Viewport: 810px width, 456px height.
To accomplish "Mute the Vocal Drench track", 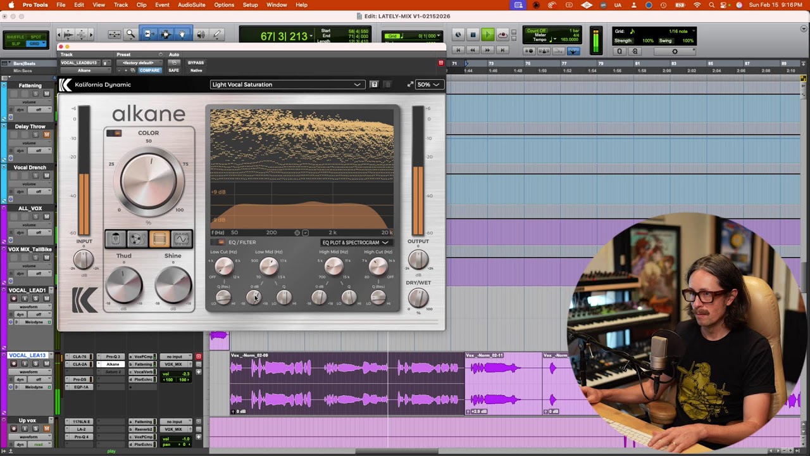I will pyautogui.click(x=46, y=175).
